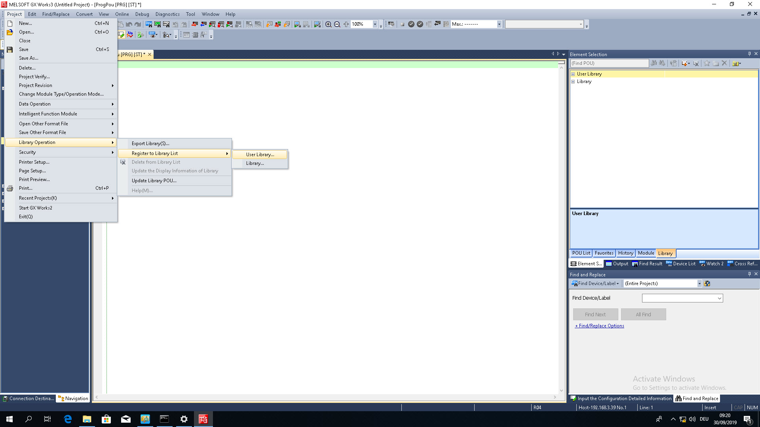Viewport: 760px width, 427px height.
Task: Click the second round checkmark toolbar icon
Action: pyautogui.click(x=420, y=25)
